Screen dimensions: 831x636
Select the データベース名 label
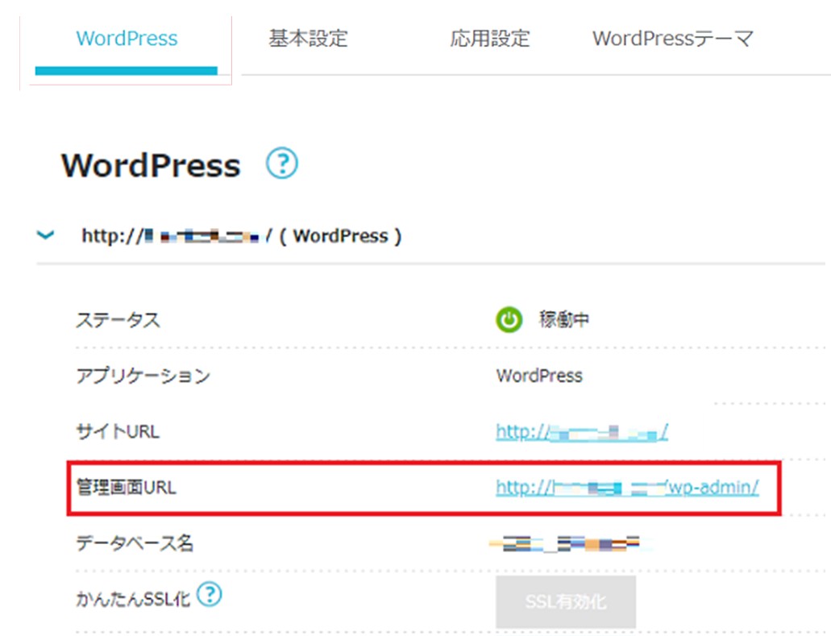click(x=135, y=543)
